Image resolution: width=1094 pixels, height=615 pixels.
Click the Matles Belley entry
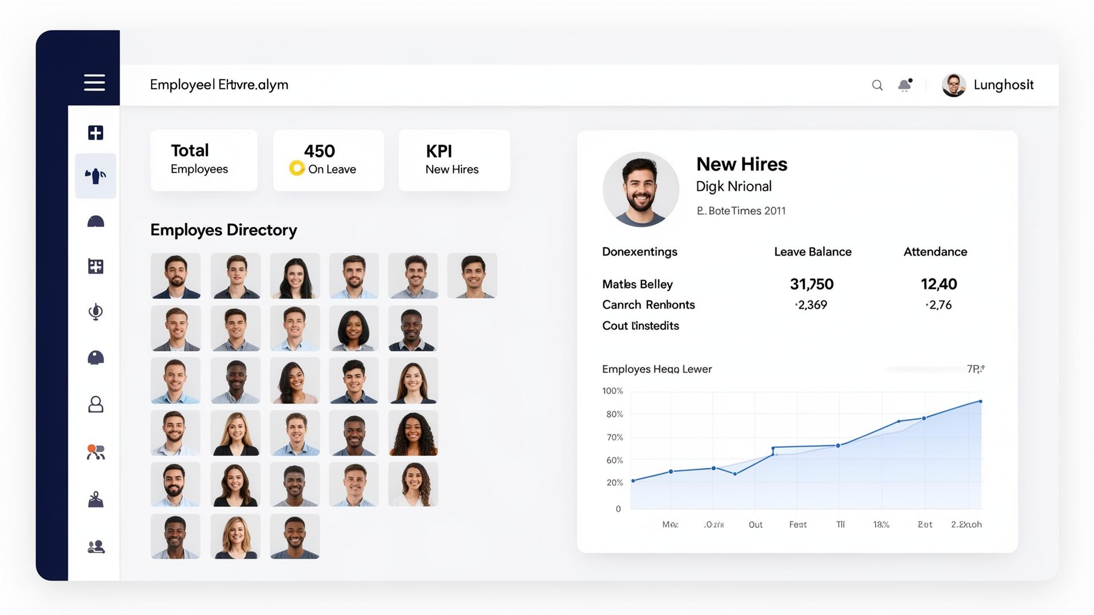coord(638,284)
